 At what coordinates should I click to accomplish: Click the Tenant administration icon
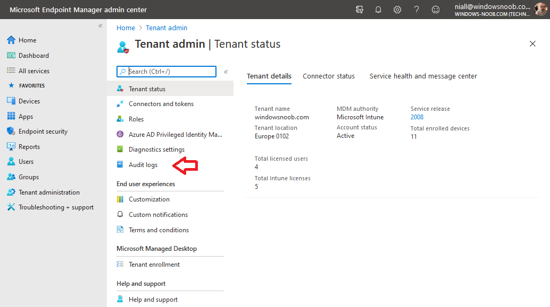[x=11, y=192]
